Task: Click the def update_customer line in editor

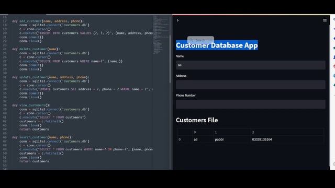Action: coord(51,77)
